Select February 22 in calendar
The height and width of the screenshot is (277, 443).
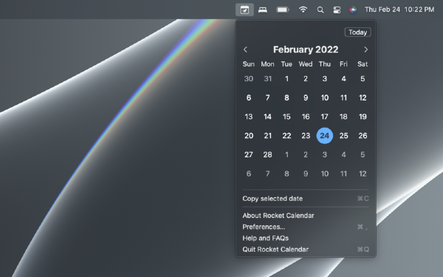(286, 136)
